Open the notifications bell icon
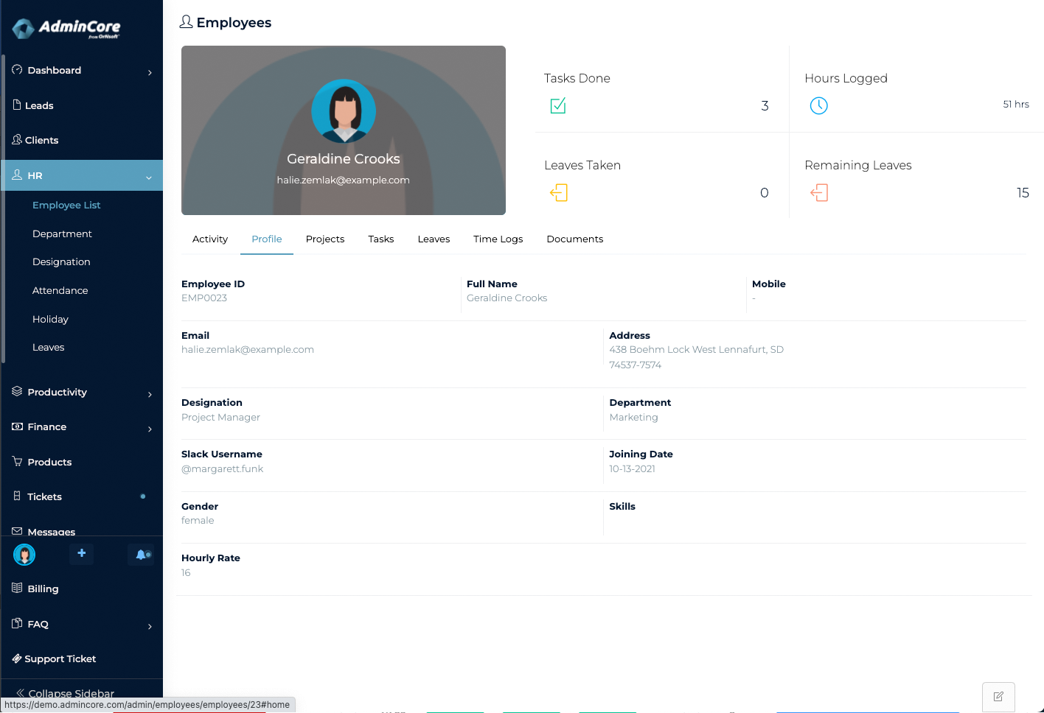 (x=142, y=555)
